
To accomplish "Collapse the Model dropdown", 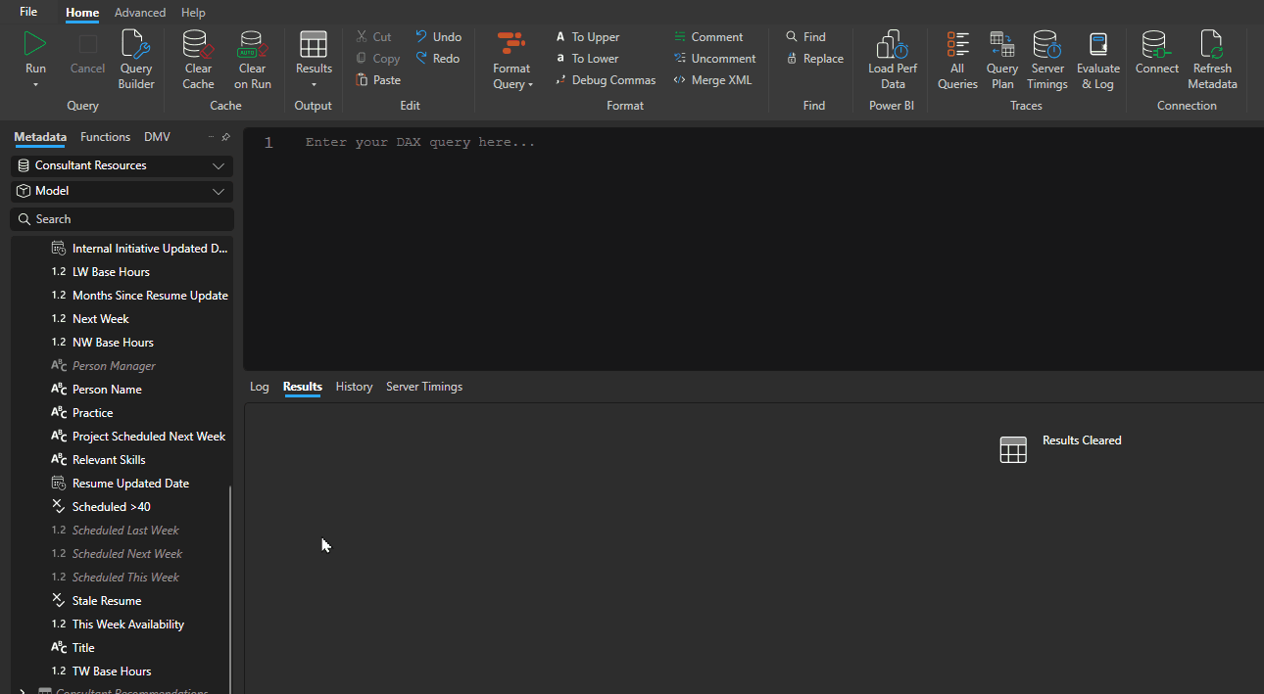I will tap(218, 190).
